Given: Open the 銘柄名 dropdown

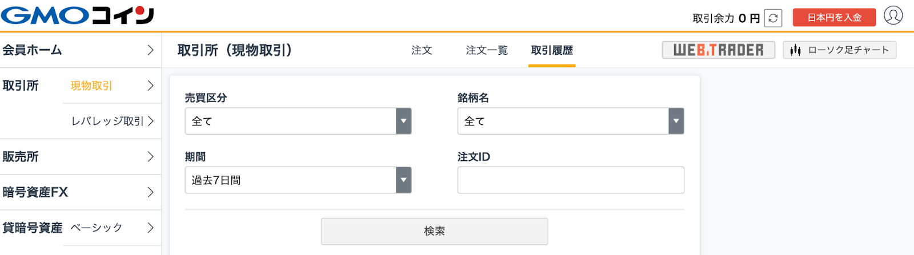Looking at the screenshot, I should [x=571, y=121].
